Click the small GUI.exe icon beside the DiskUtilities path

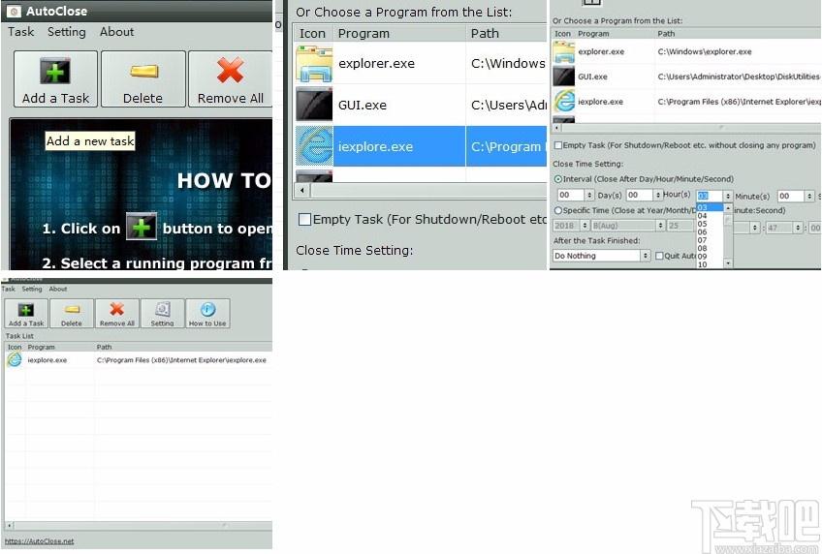click(x=564, y=77)
